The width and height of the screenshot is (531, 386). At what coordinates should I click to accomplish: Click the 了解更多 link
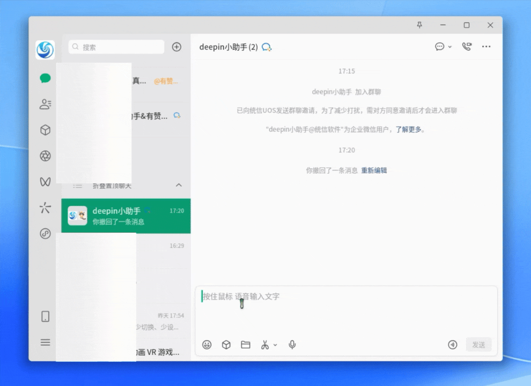coord(408,129)
